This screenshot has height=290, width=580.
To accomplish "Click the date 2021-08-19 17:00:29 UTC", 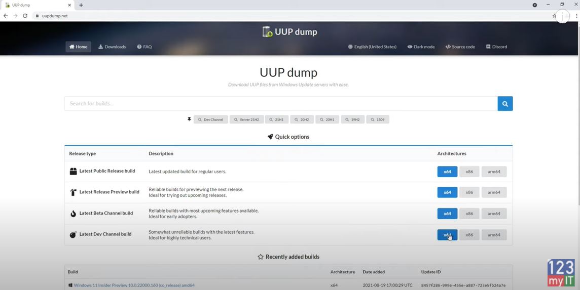I will click(388, 285).
